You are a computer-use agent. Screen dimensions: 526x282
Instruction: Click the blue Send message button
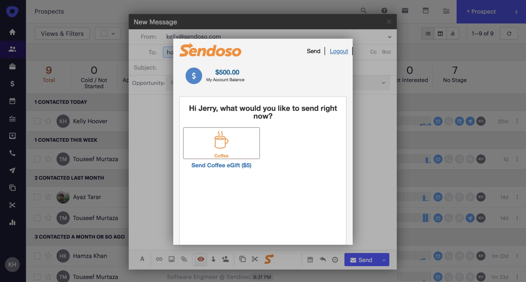click(x=361, y=260)
